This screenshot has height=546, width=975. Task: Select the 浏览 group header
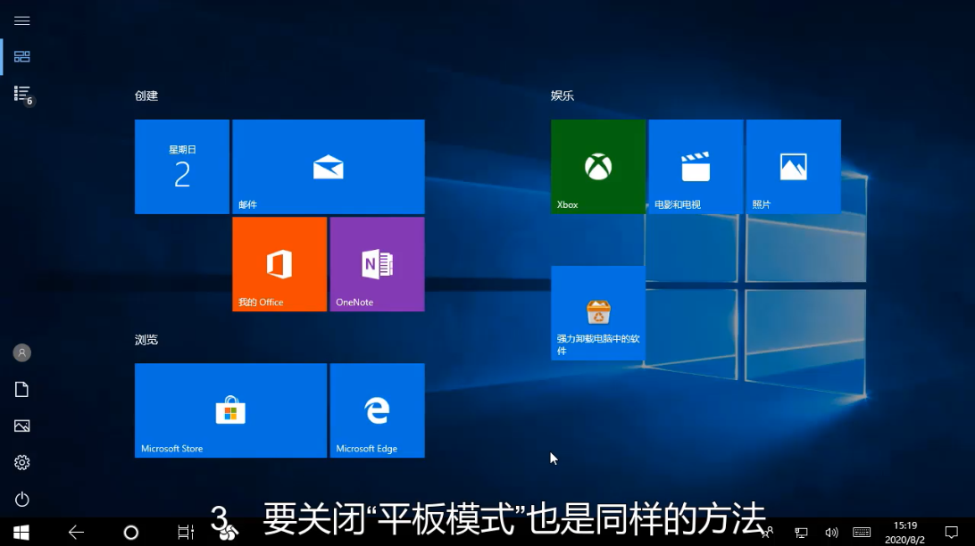[146, 340]
